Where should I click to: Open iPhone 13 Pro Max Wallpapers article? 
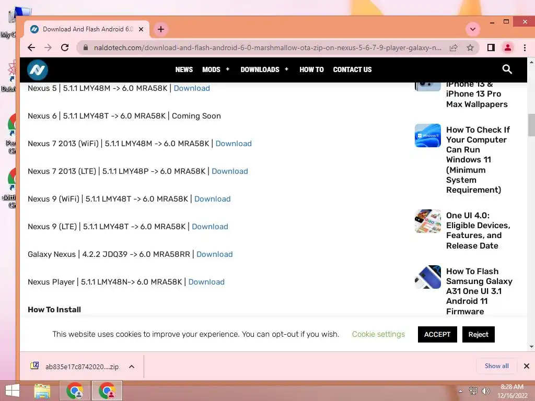[476, 94]
